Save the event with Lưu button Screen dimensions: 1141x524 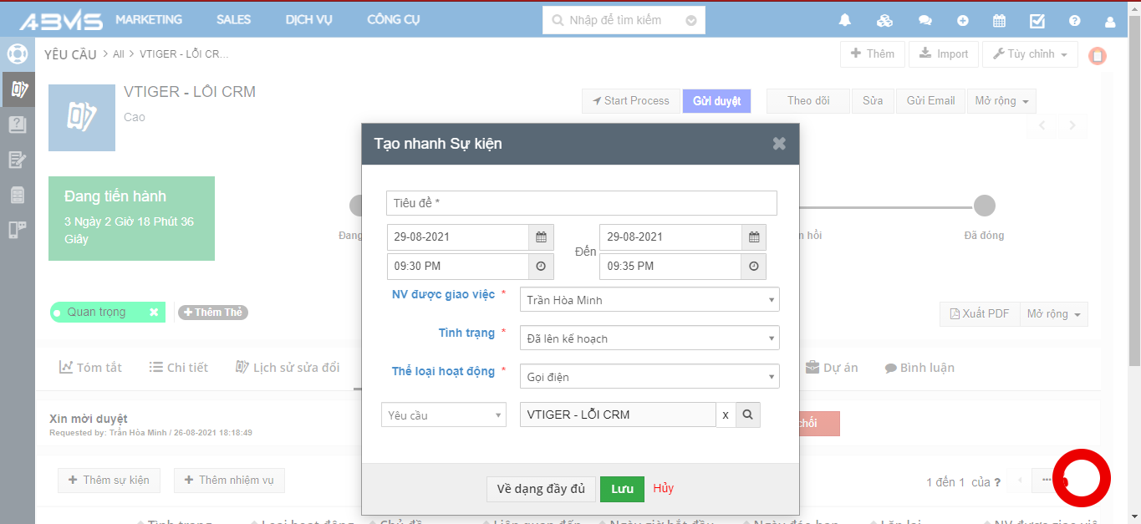pos(622,489)
